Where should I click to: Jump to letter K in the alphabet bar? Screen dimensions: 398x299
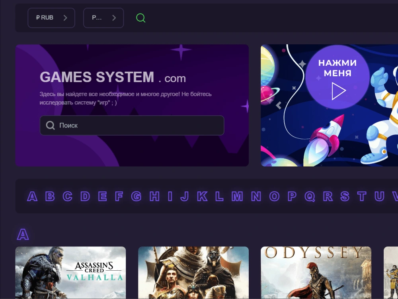click(202, 196)
